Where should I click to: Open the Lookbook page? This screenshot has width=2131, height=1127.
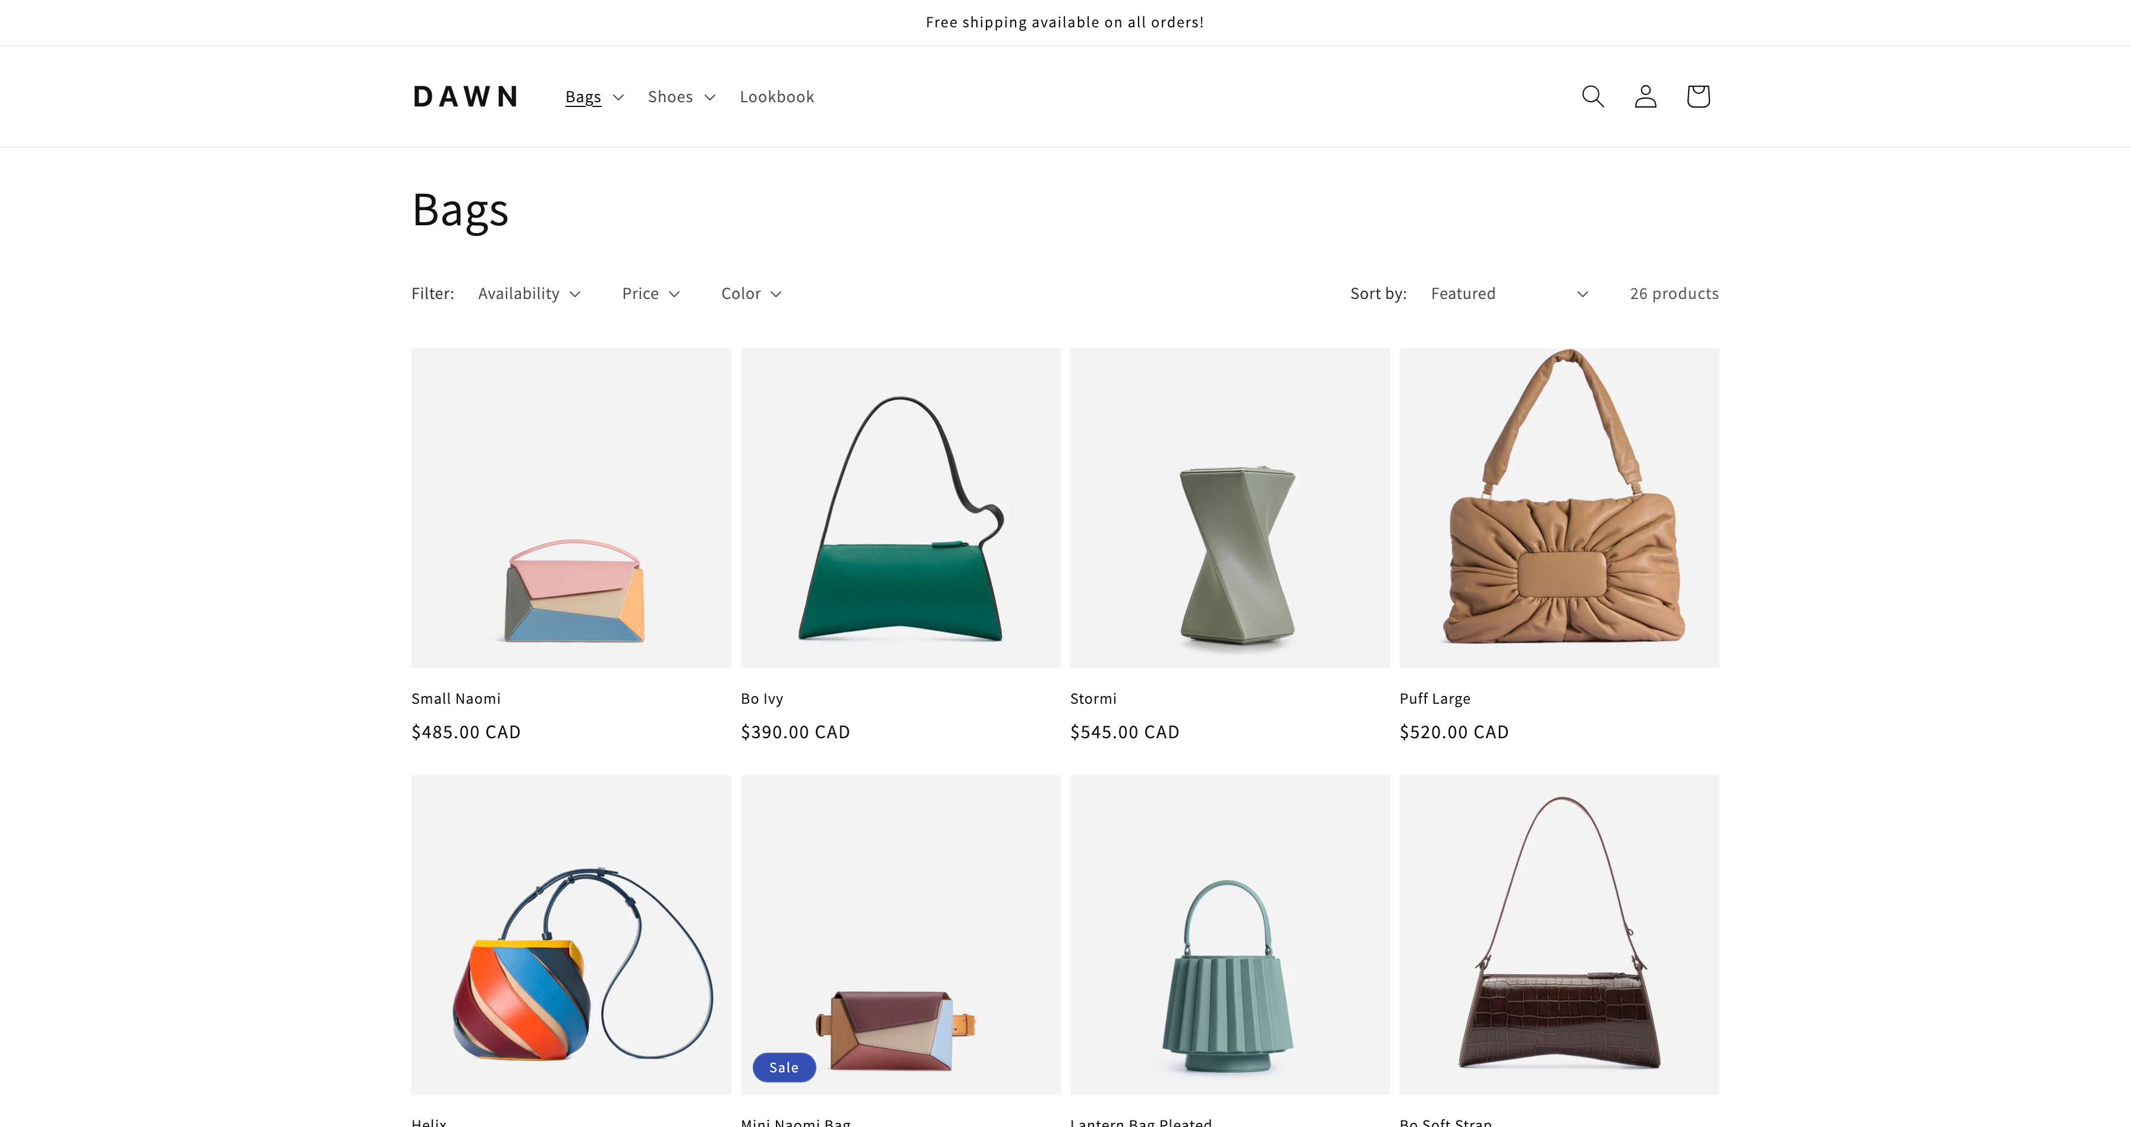click(777, 97)
